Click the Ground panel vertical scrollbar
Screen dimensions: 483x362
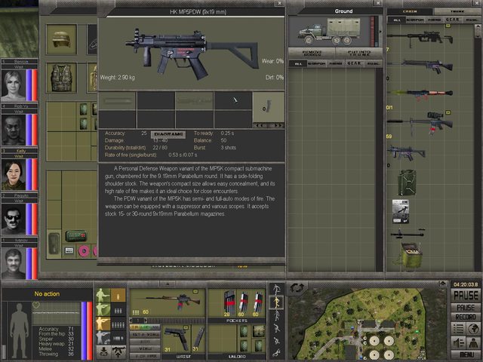380,169
